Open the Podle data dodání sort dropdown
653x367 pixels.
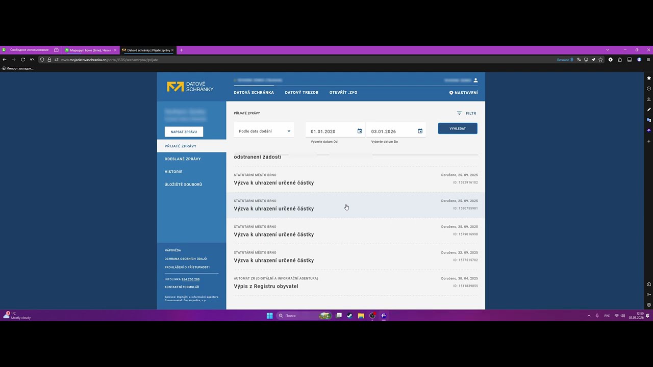pyautogui.click(x=264, y=131)
